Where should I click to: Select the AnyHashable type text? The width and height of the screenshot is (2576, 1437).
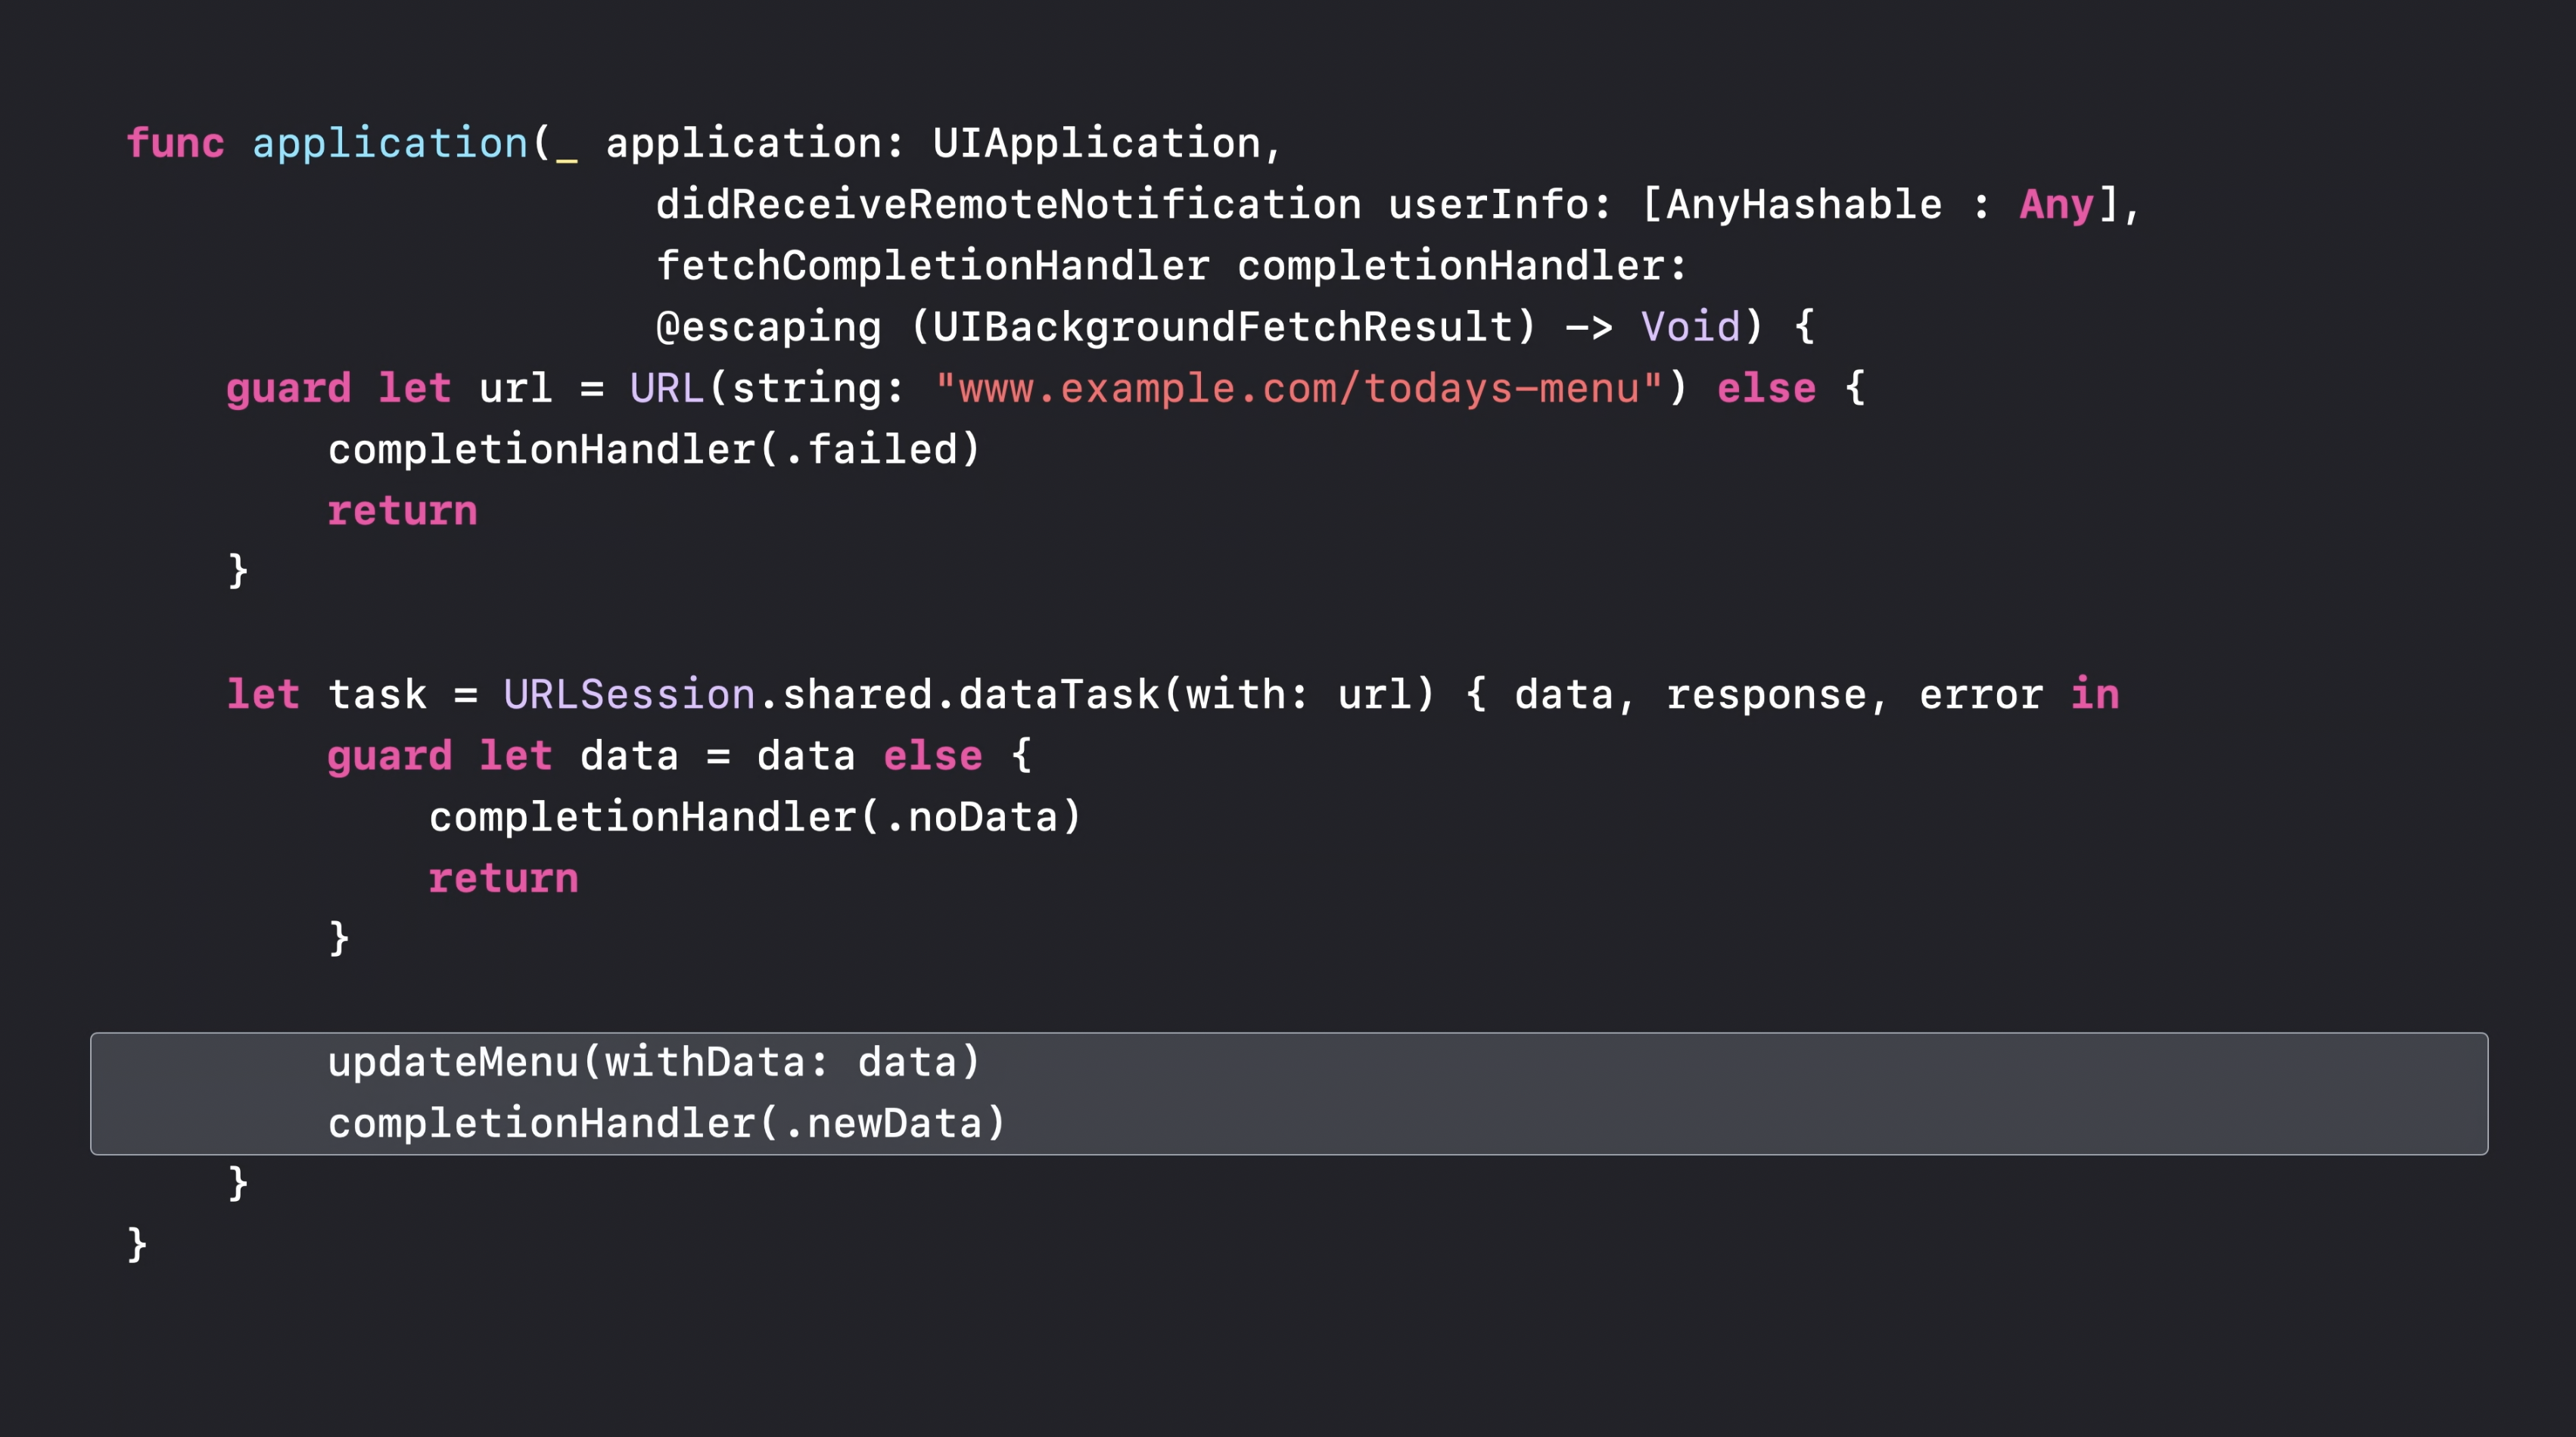(1804, 206)
